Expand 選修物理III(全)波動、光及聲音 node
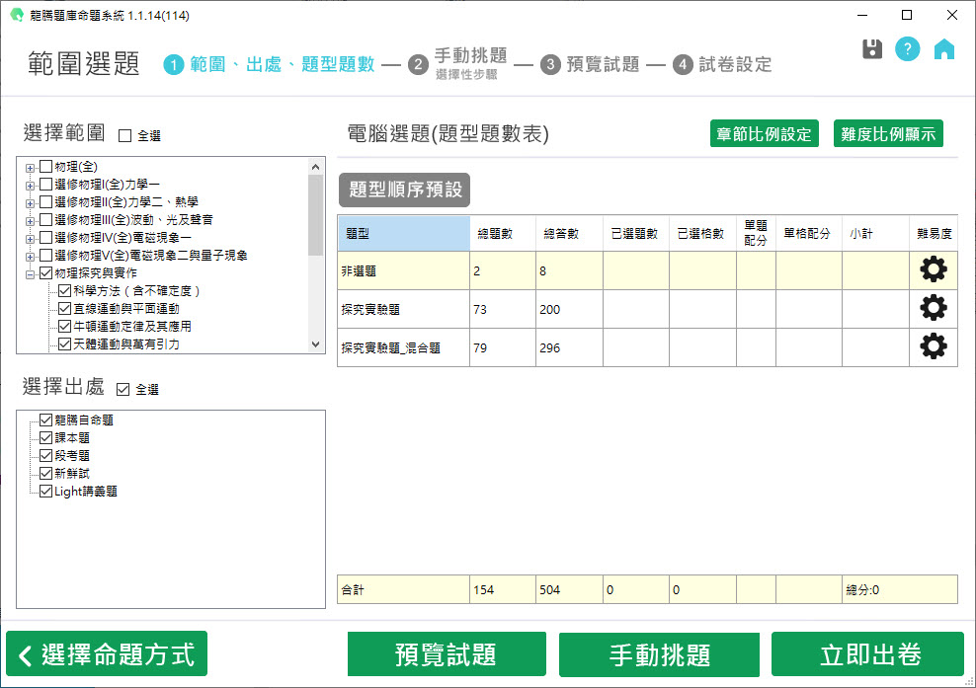This screenshot has height=688, width=976. [x=30, y=220]
